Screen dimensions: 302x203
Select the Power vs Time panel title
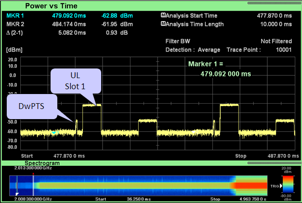tap(52, 6)
